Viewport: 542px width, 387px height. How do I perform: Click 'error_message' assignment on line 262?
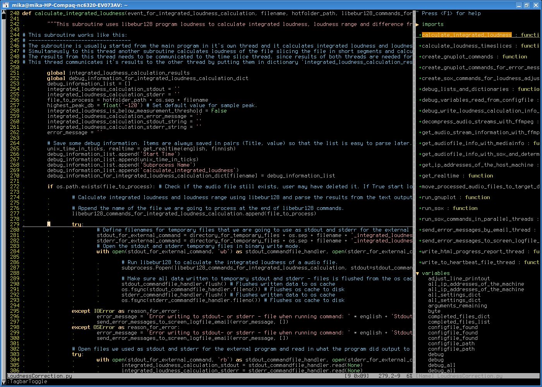coord(75,133)
